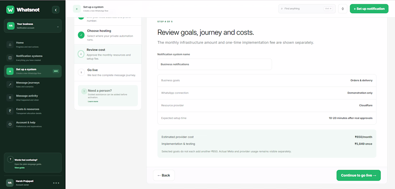Focus the Notification system name field
This screenshot has width=395, height=189.
tap(215, 64)
